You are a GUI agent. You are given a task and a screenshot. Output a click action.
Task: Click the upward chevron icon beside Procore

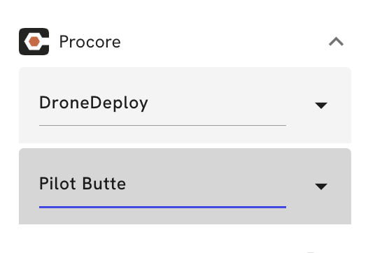point(336,41)
